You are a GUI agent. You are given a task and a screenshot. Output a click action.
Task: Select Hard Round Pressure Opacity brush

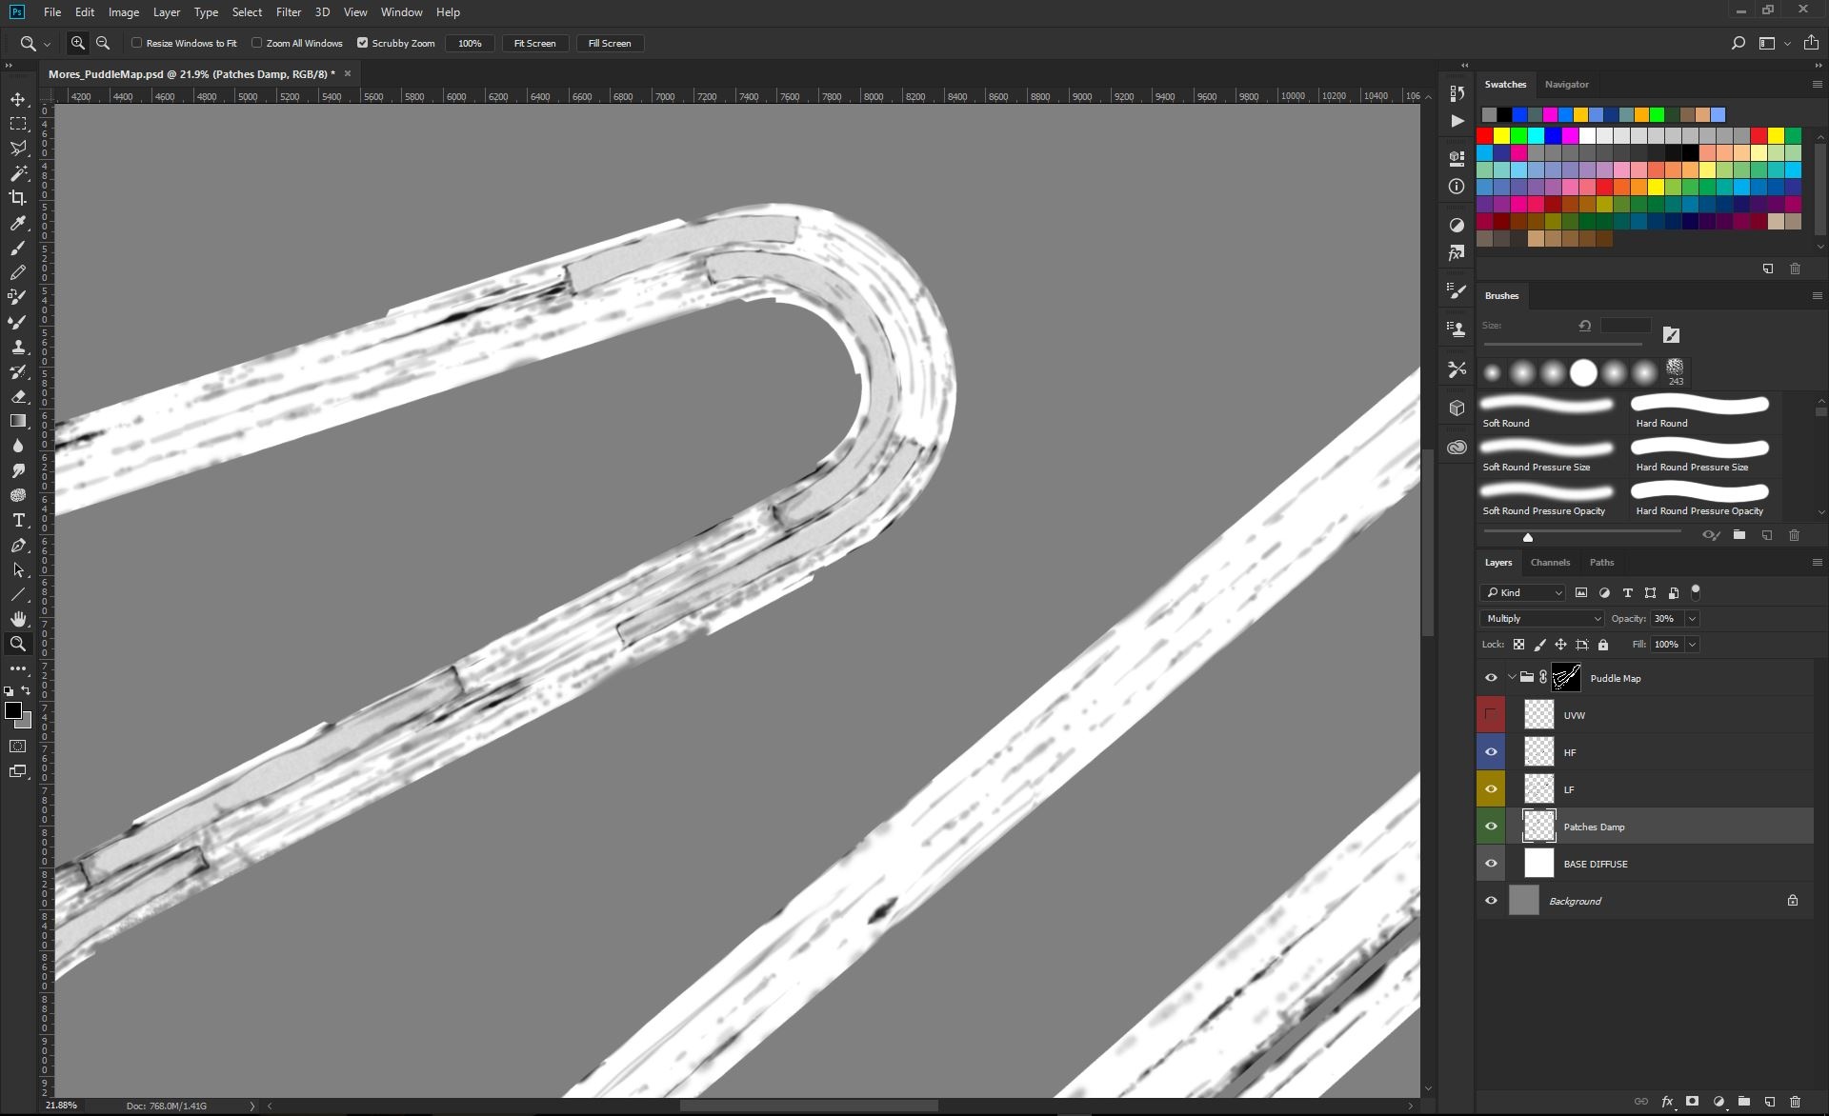click(x=1701, y=499)
